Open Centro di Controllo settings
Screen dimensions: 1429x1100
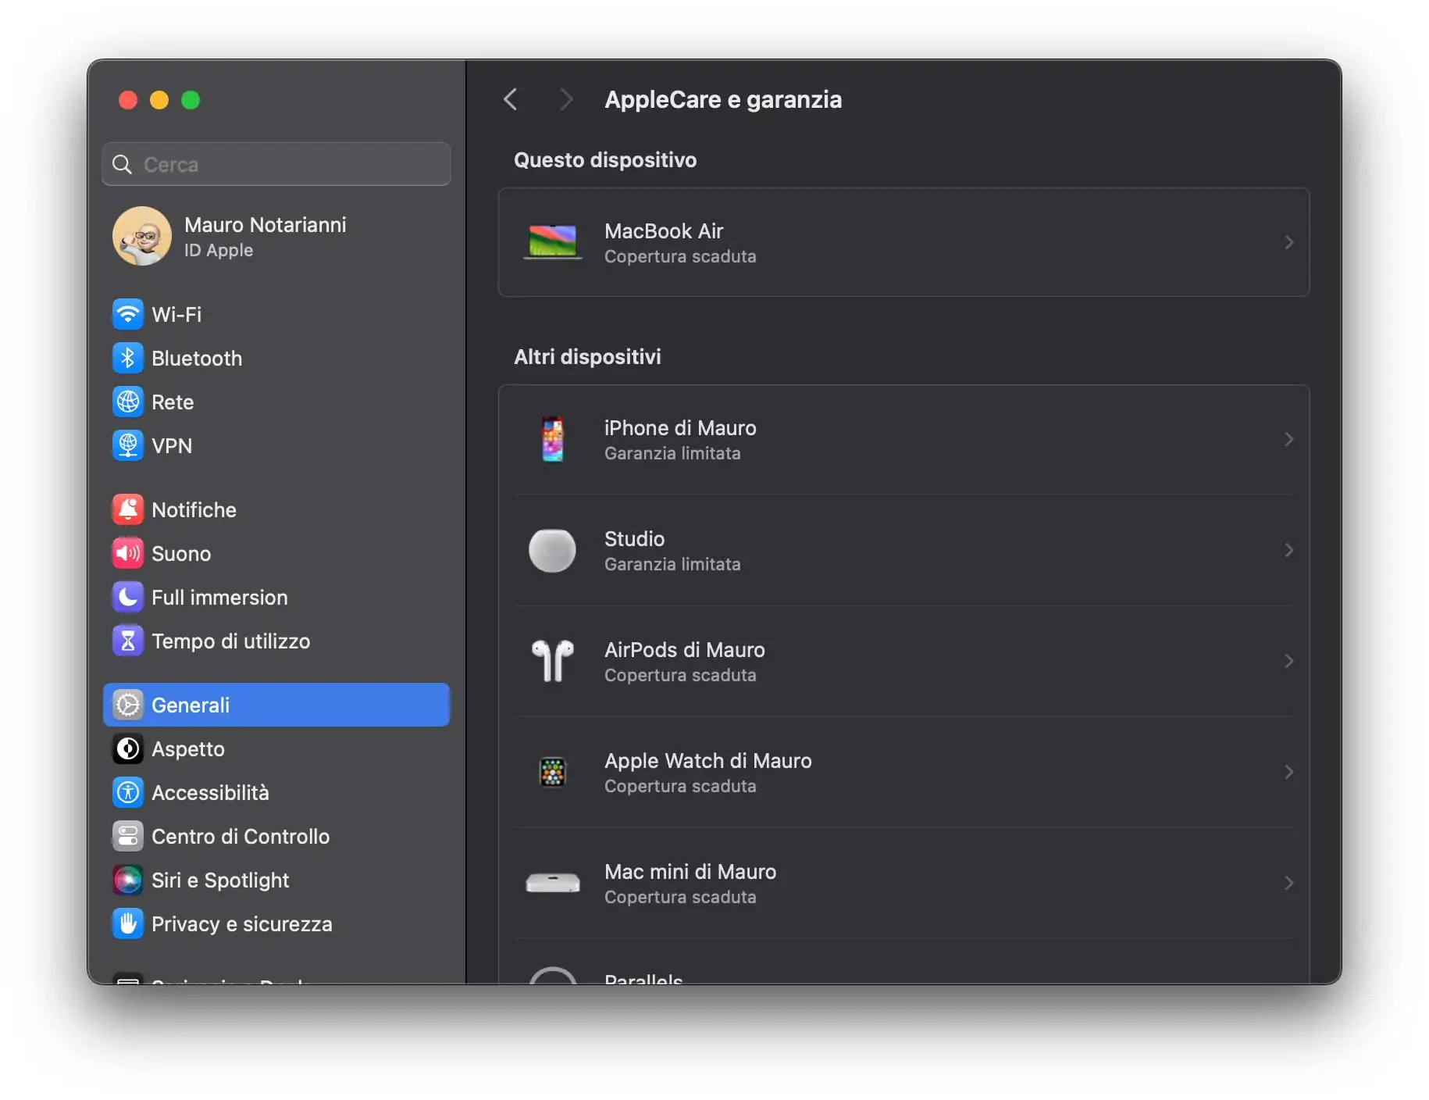click(240, 836)
